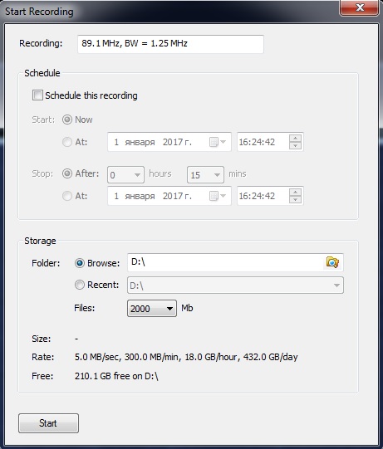Open the Start date calendar dropdown icon
This screenshot has width=383, height=449.
click(218, 142)
